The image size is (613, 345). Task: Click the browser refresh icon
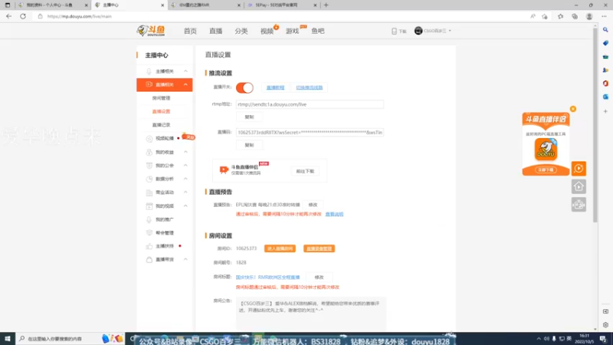(x=23, y=16)
